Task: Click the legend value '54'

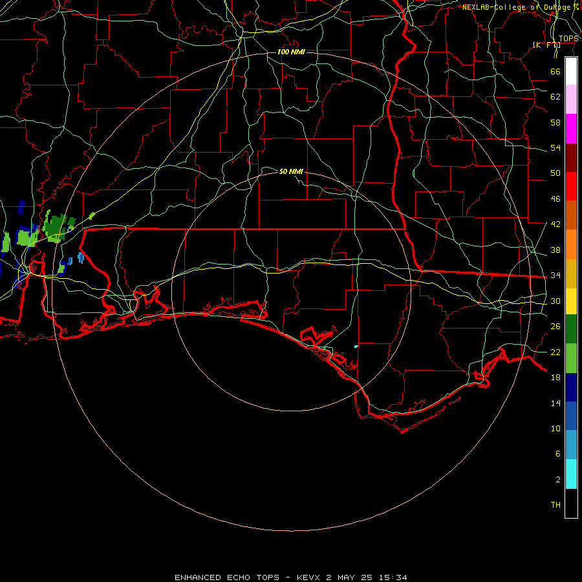Action: (555, 147)
